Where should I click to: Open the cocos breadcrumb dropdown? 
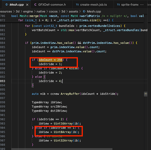[x=53, y=11]
